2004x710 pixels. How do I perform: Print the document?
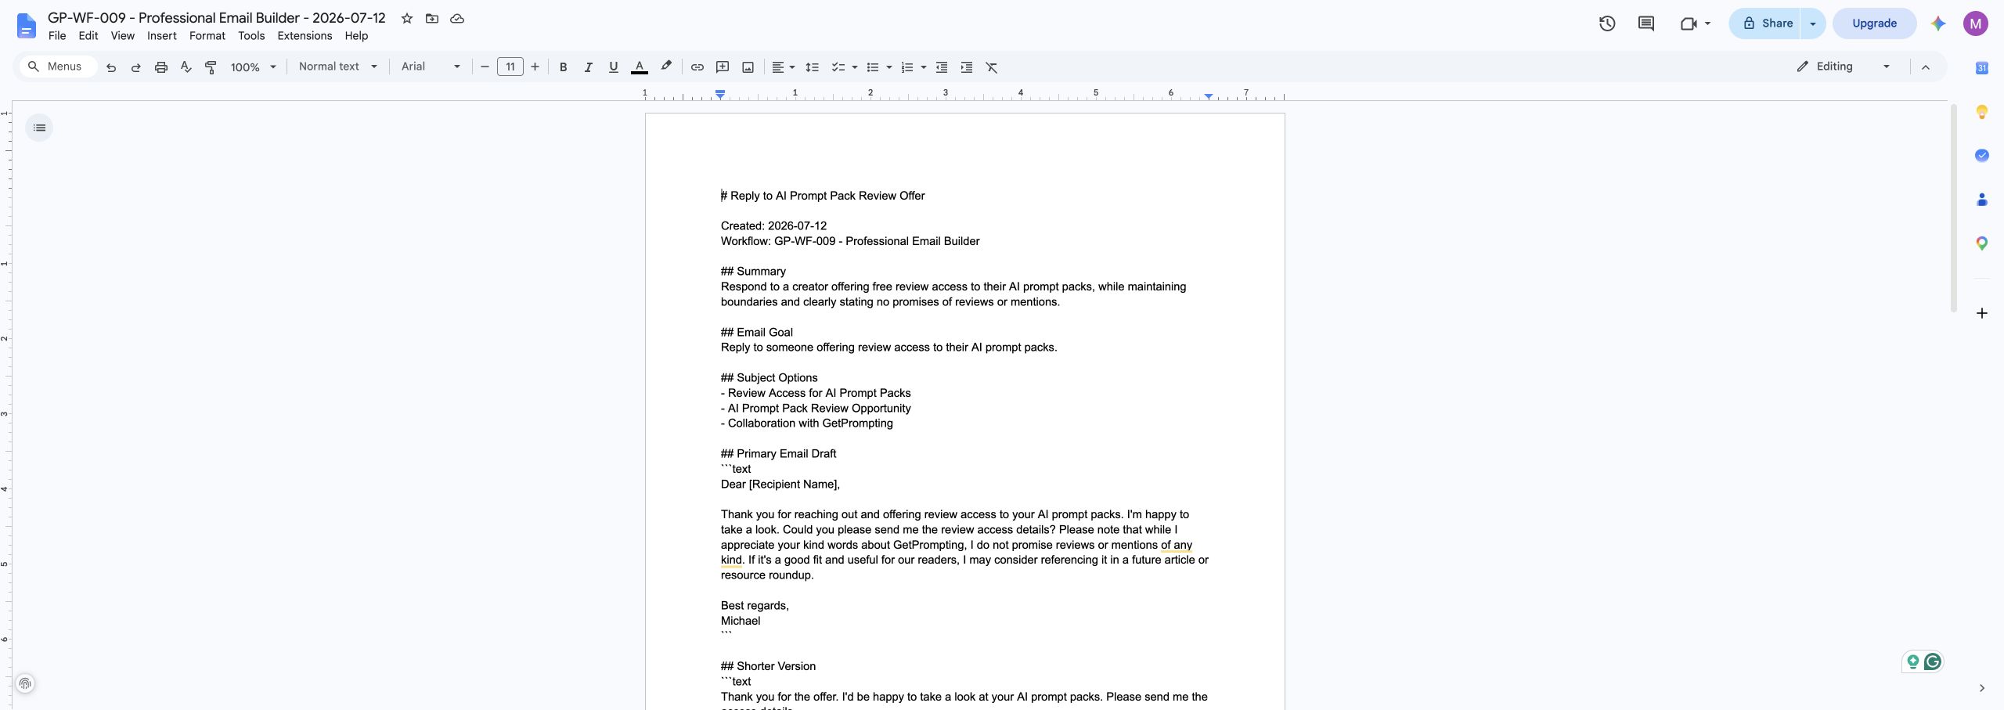[161, 67]
